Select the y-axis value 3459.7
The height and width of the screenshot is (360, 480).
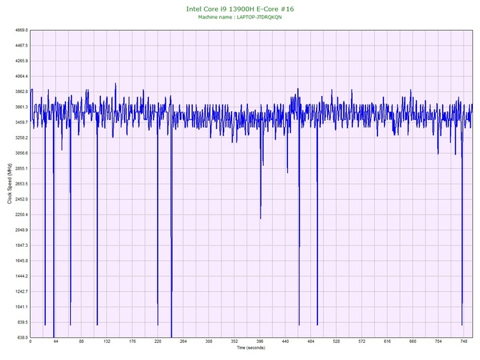click(21, 122)
